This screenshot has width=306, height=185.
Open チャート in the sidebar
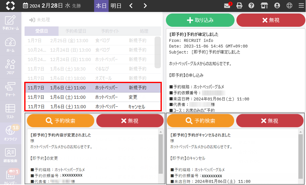(x=10, y=89)
